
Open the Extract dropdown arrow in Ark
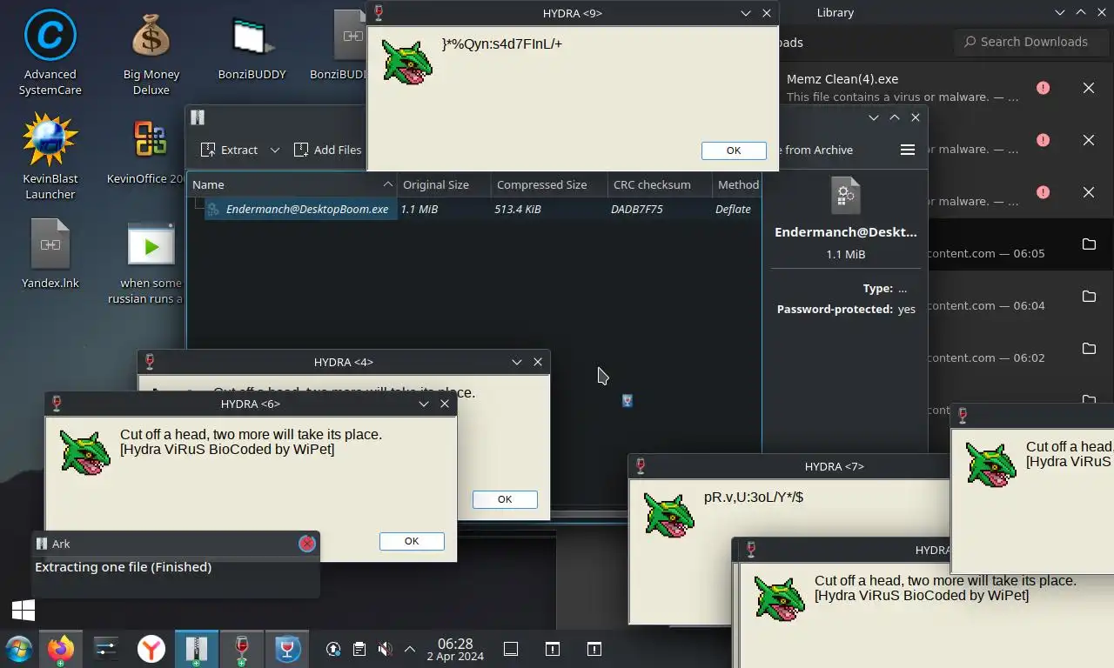tap(275, 150)
